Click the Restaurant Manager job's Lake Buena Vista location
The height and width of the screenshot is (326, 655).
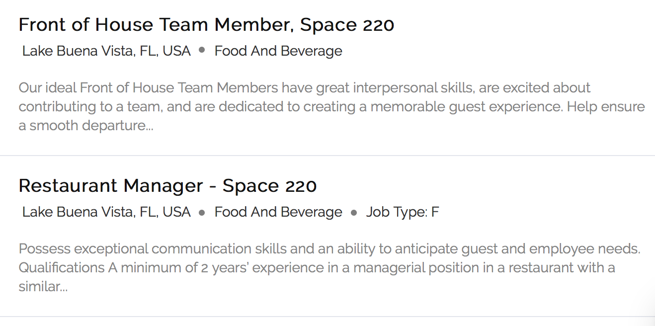click(x=106, y=212)
